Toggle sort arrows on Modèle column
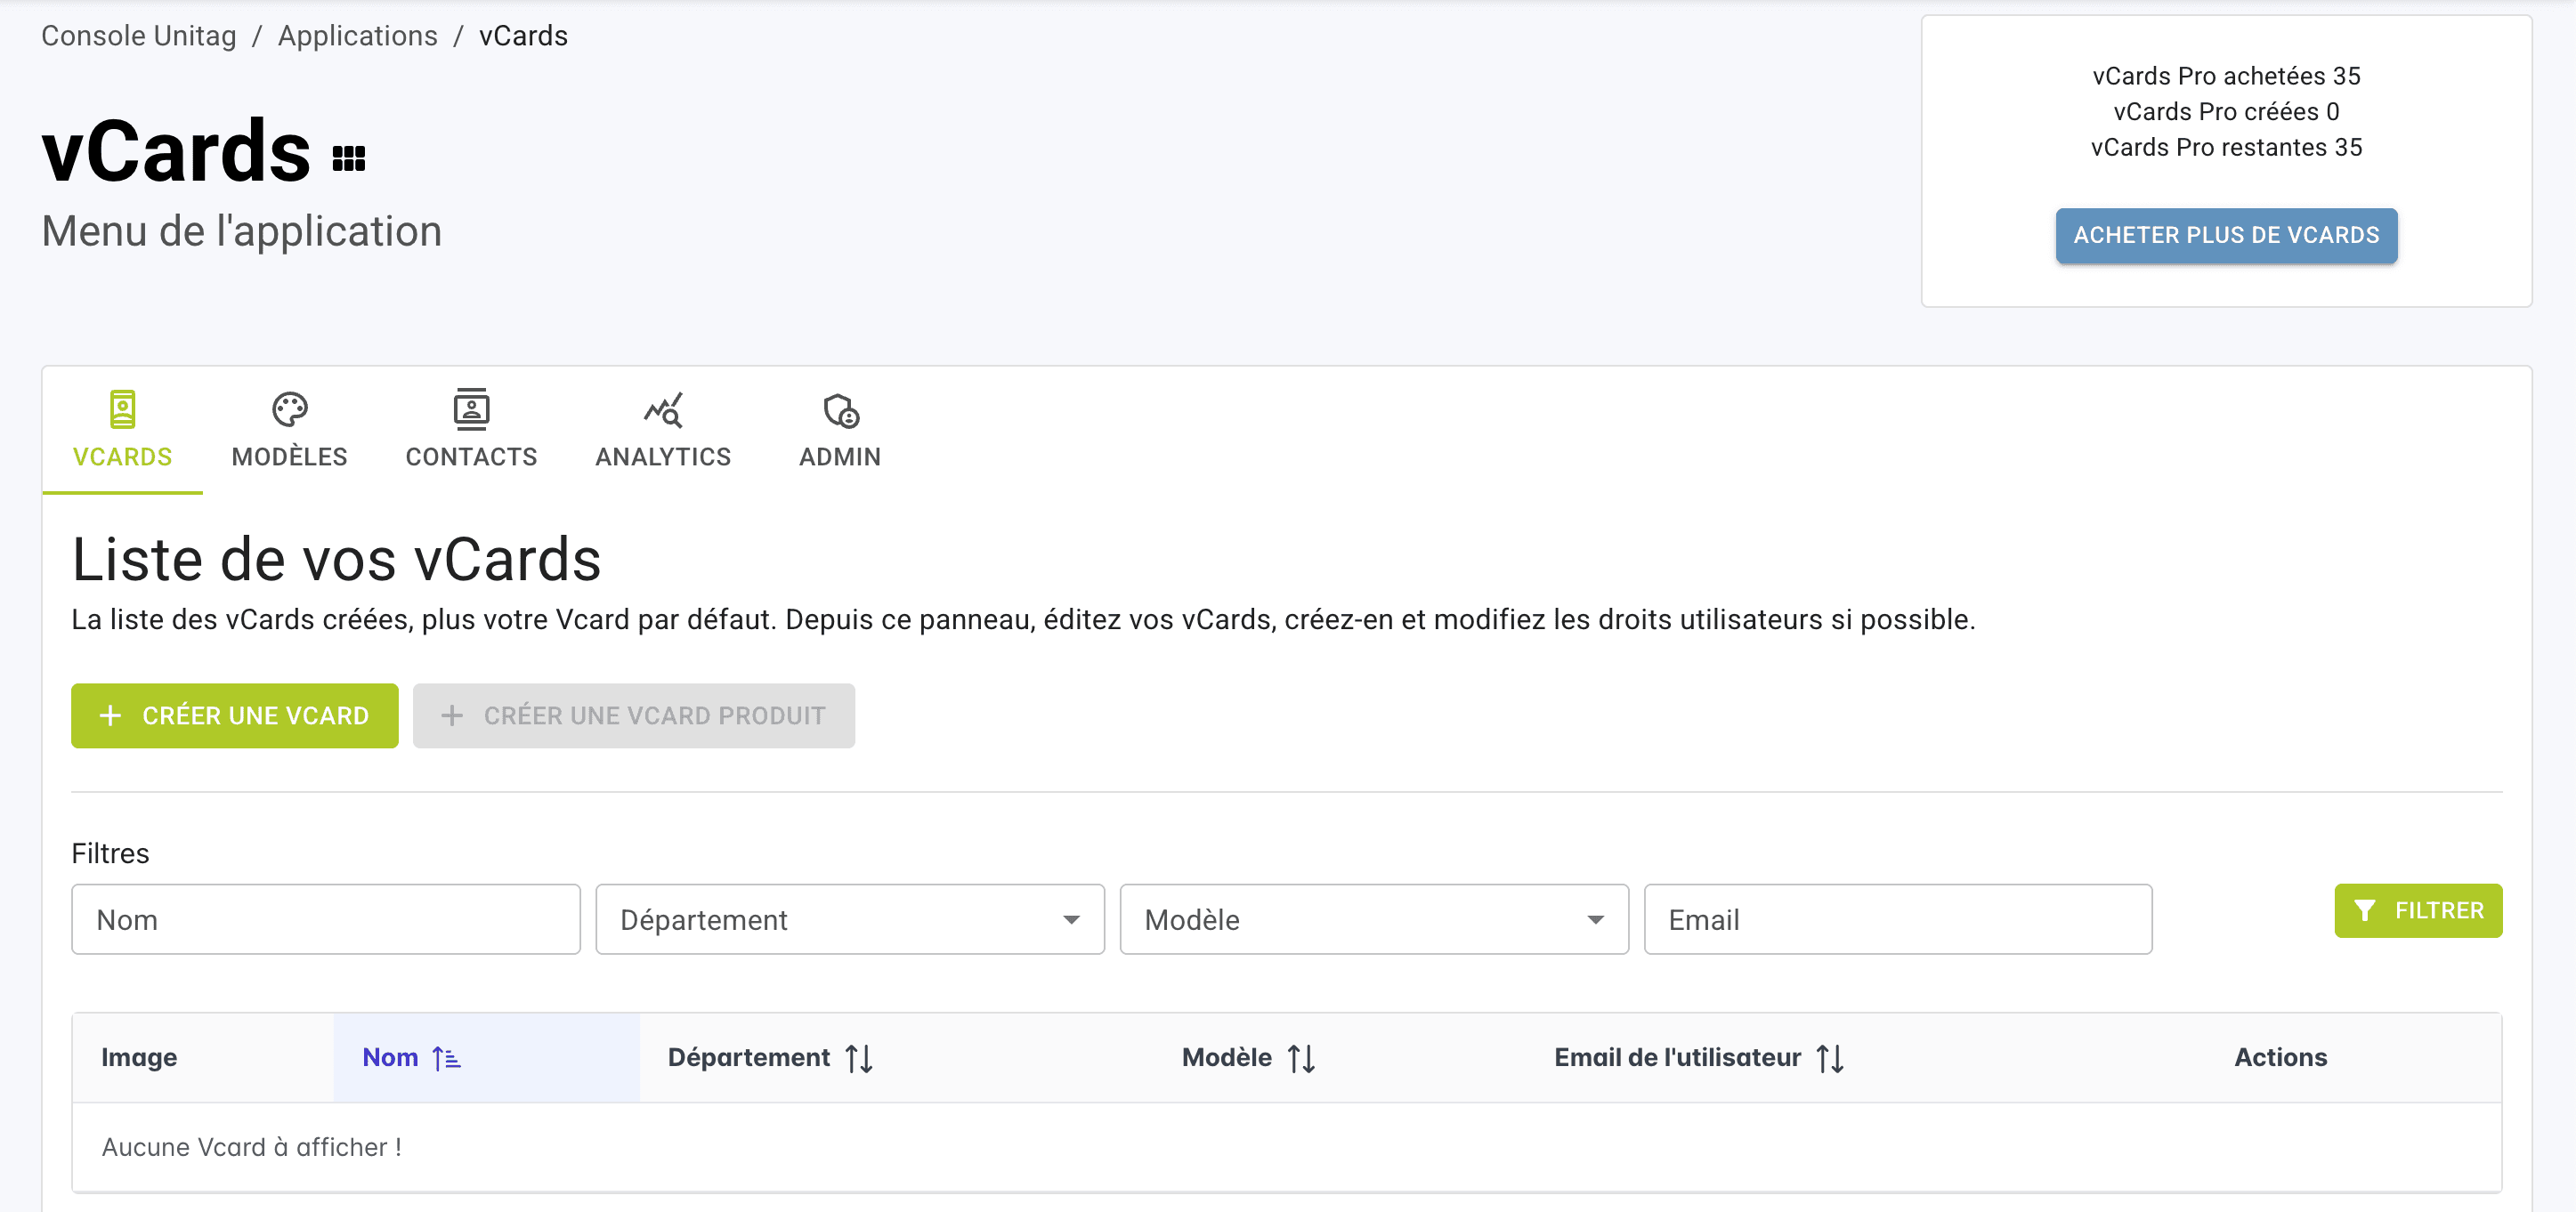The image size is (2576, 1212). pyautogui.click(x=1300, y=1058)
